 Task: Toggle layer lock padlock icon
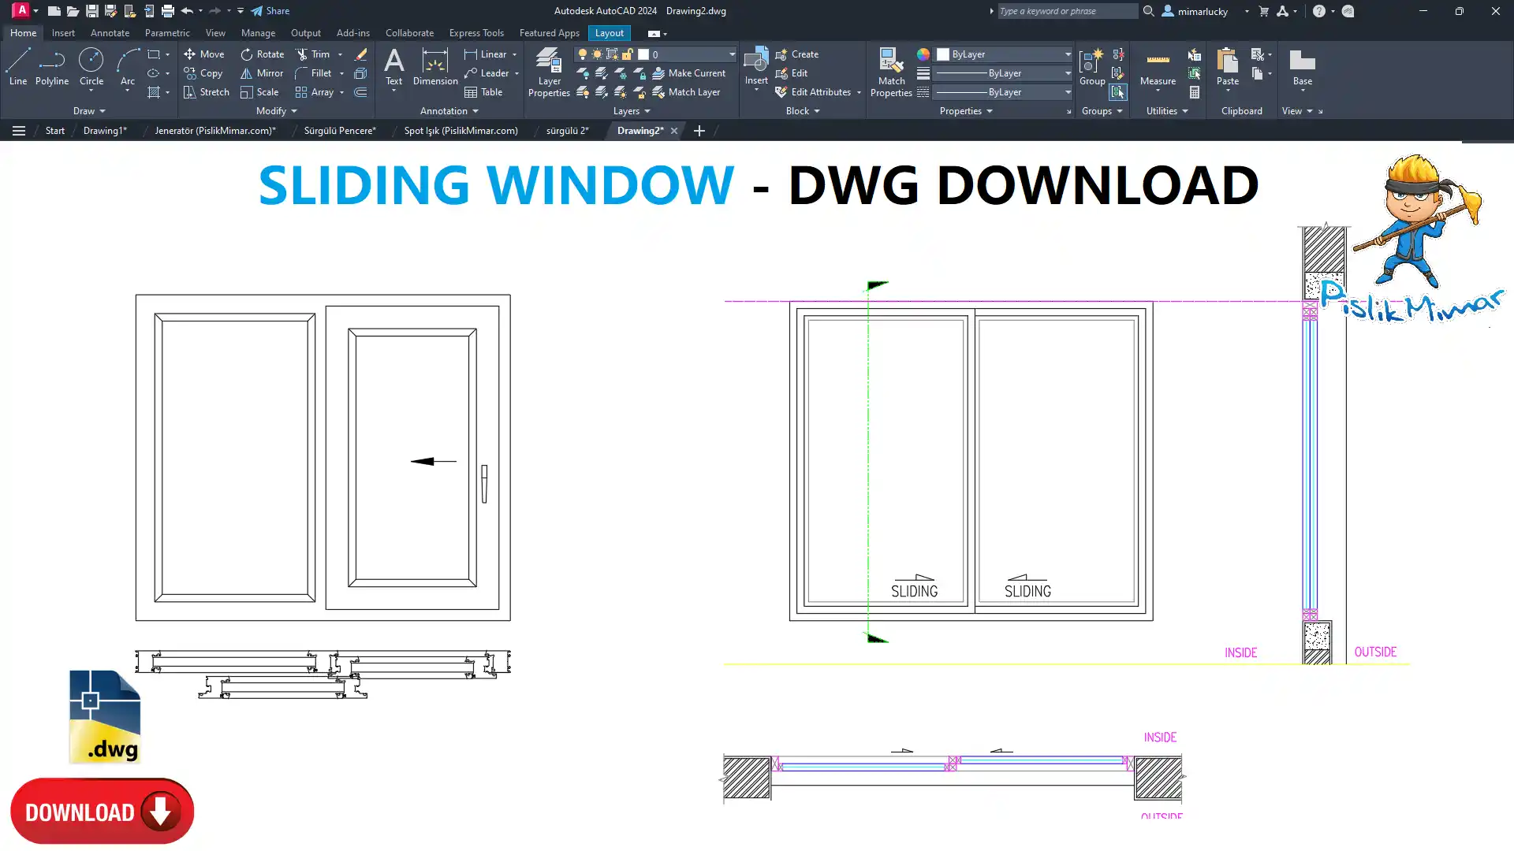(x=627, y=54)
